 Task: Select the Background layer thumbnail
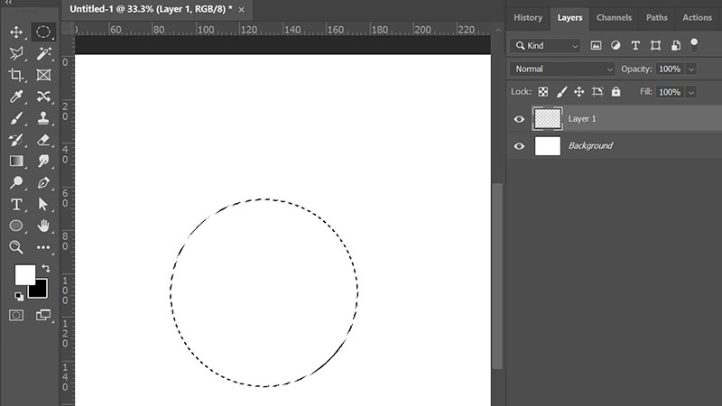coord(548,146)
